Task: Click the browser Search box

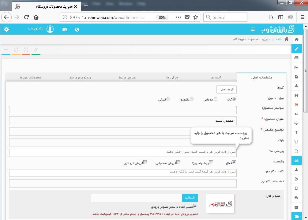Action: coord(225,17)
